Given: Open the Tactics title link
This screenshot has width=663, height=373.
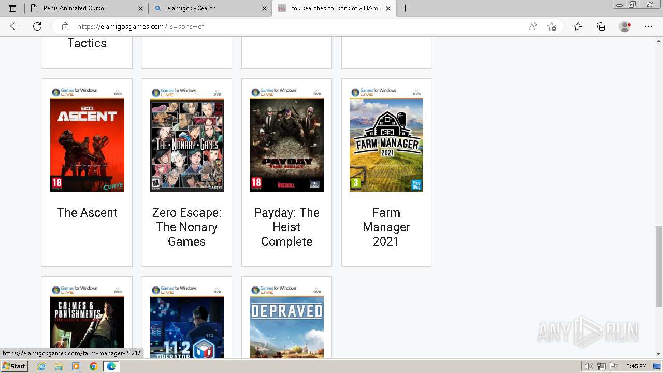Looking at the screenshot, I should click(x=87, y=43).
